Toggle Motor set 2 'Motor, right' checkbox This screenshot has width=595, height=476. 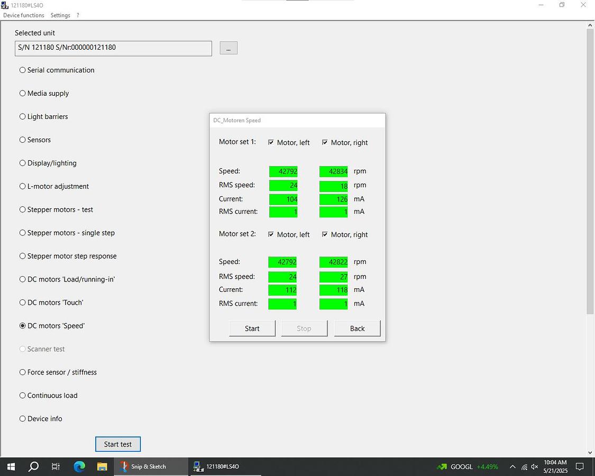(325, 234)
